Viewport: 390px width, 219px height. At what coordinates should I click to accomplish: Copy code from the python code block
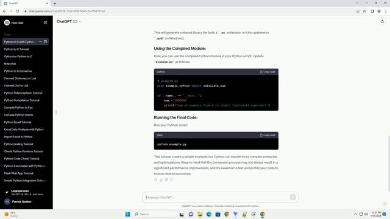[x=268, y=72]
